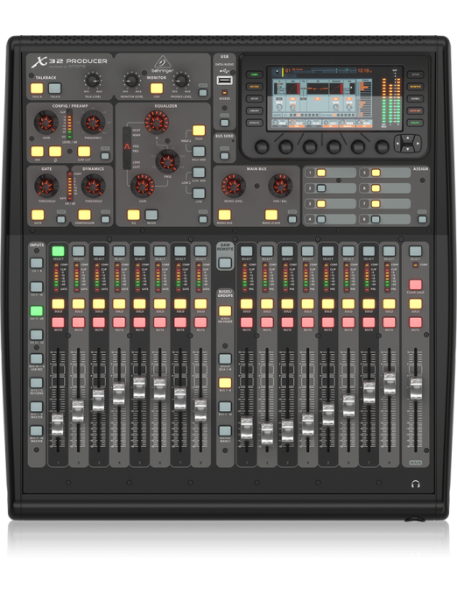Click the preamp Gain encoder
The image size is (457, 595).
tap(46, 122)
